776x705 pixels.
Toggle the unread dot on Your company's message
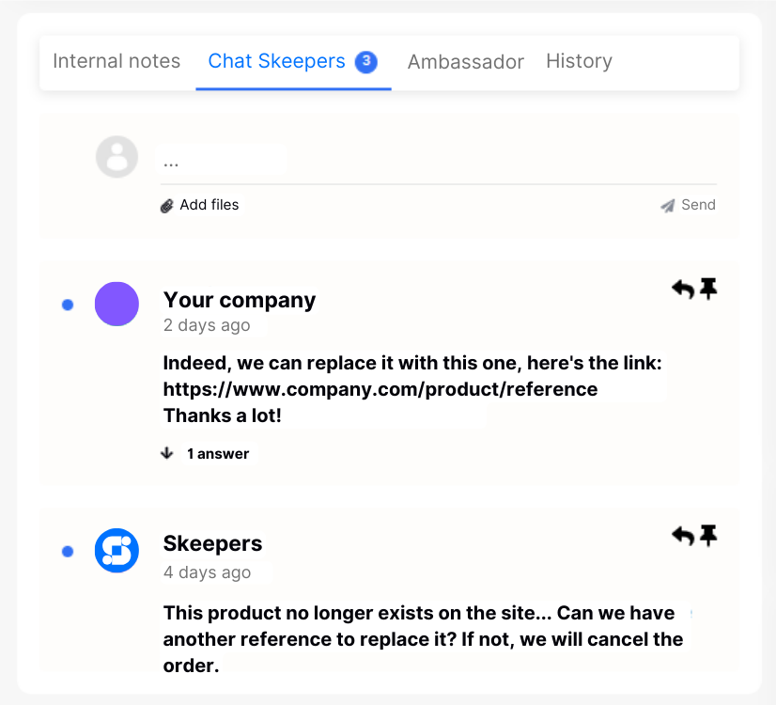pyautogui.click(x=67, y=304)
